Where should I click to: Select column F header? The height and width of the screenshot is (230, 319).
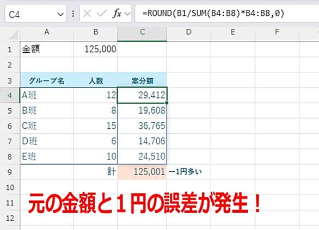pos(277,32)
